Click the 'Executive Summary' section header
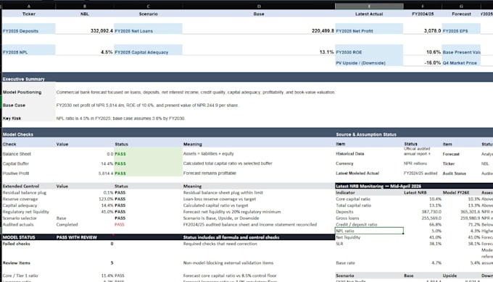The width and height of the screenshot is (493, 282). [x=24, y=79]
